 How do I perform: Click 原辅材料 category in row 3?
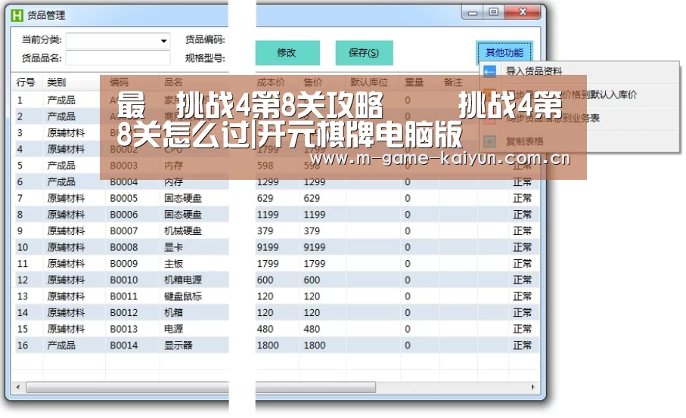[66, 133]
